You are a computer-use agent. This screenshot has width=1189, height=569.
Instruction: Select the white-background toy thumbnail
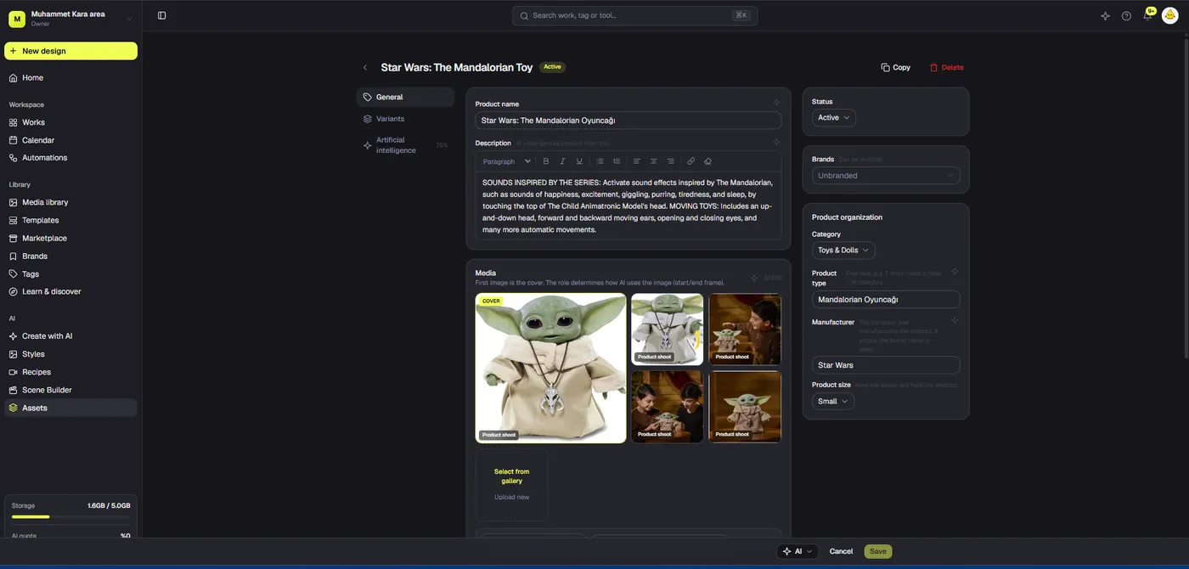(x=667, y=329)
